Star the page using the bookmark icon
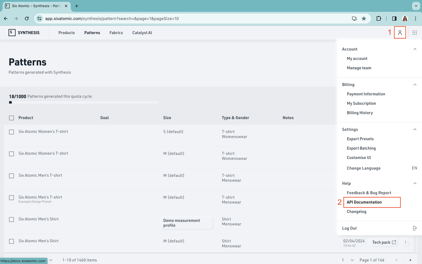Viewport: 422px width, 264px height. 364,19
